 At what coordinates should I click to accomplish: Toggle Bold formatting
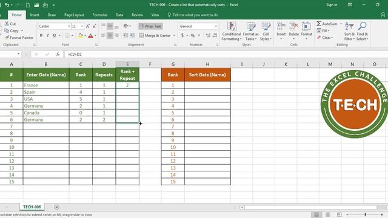(41, 36)
